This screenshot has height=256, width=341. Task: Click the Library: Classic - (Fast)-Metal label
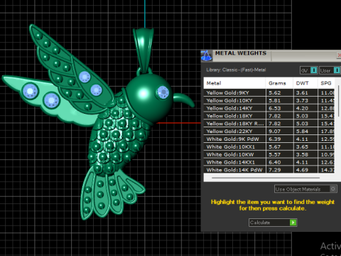(x=236, y=70)
